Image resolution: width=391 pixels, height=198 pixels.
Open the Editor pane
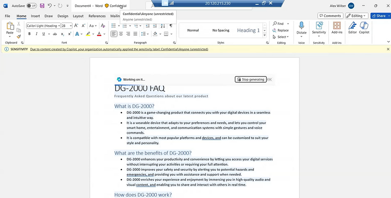coord(352,28)
